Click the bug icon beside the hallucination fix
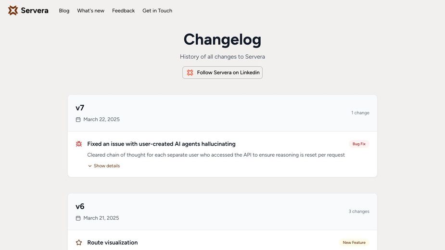445x250 pixels. pyautogui.click(x=79, y=144)
